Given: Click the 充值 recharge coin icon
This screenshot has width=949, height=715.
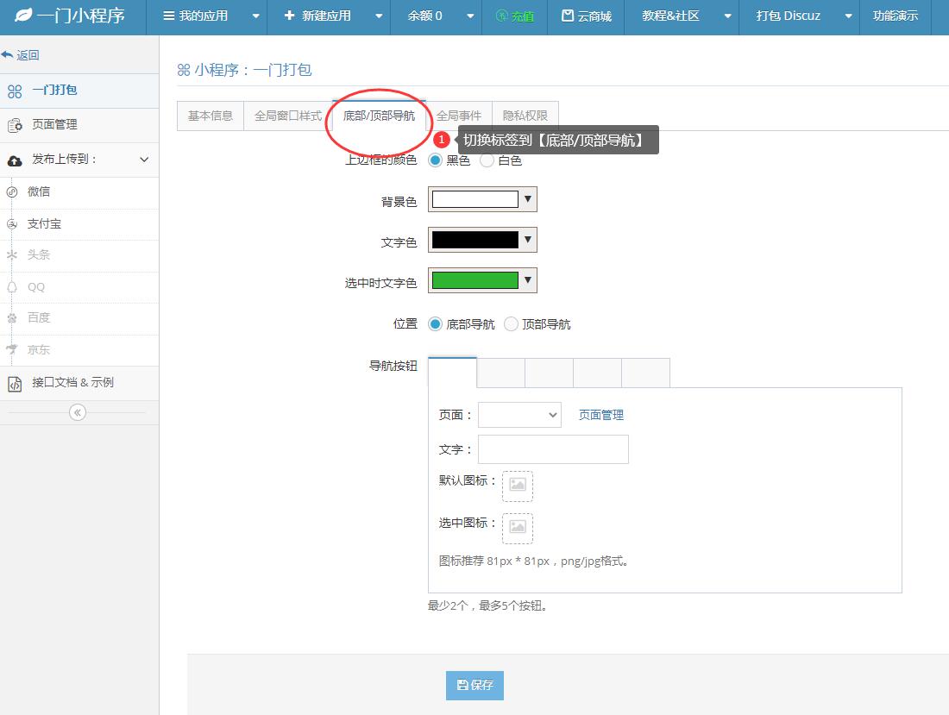Looking at the screenshot, I should (501, 16).
